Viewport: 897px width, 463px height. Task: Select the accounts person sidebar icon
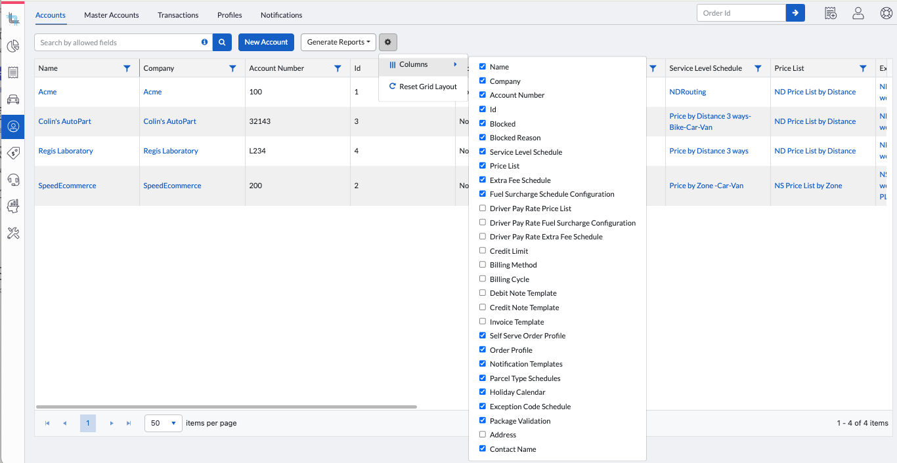tap(12, 126)
